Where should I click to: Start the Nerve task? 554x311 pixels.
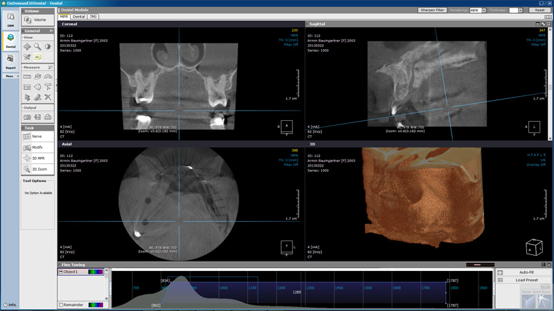tap(37, 136)
